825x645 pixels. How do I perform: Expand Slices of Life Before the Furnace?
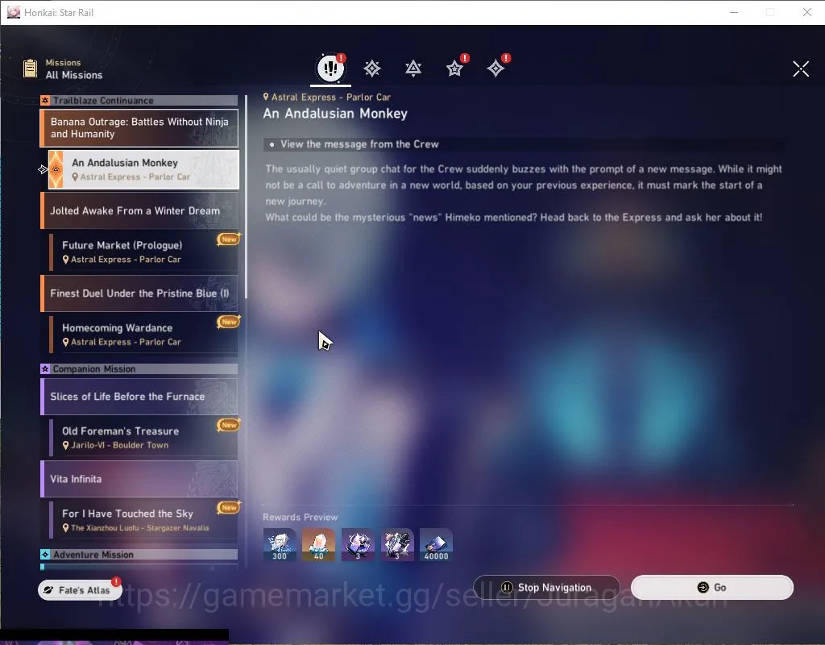click(139, 397)
